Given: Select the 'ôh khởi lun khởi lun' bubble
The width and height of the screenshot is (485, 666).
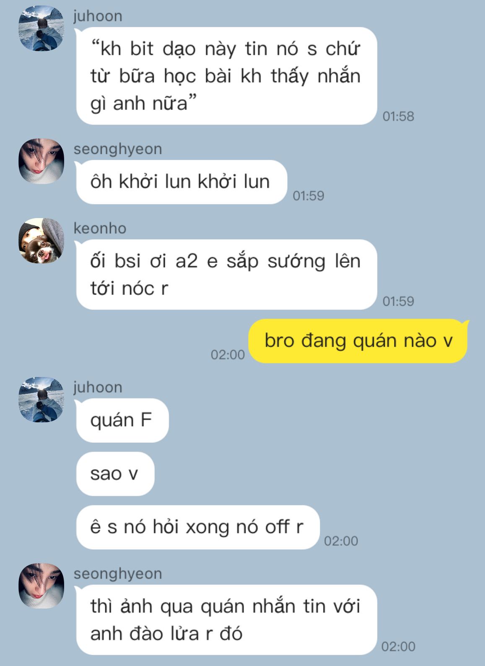Looking at the screenshot, I should pyautogui.click(x=181, y=182).
